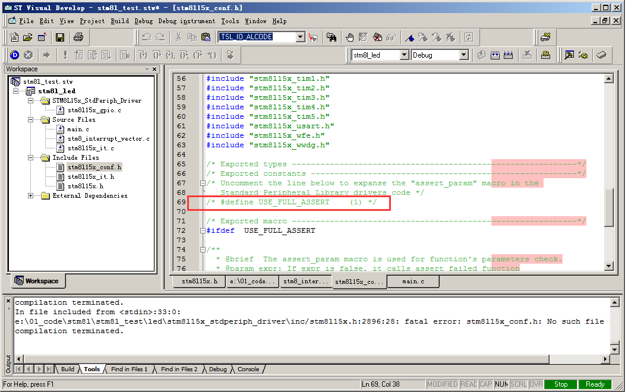The width and height of the screenshot is (625, 392).
Task: Open the Build menu
Action: pyautogui.click(x=119, y=21)
